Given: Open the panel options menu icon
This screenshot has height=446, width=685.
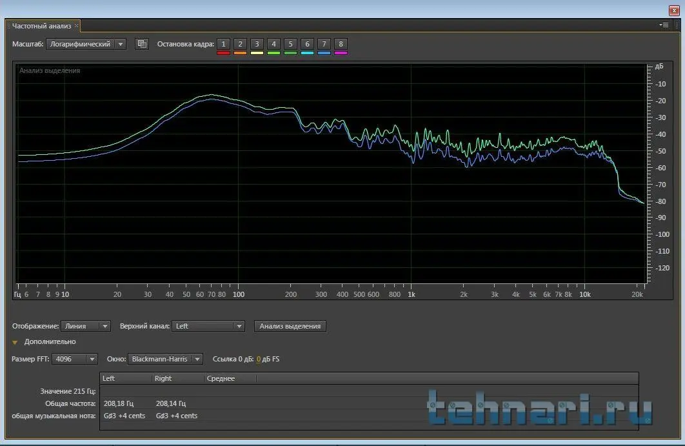Looking at the screenshot, I should (x=664, y=25).
